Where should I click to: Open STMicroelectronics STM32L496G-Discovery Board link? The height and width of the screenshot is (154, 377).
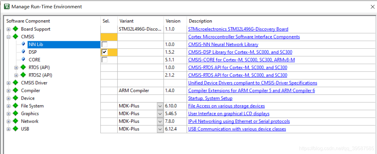(238, 29)
